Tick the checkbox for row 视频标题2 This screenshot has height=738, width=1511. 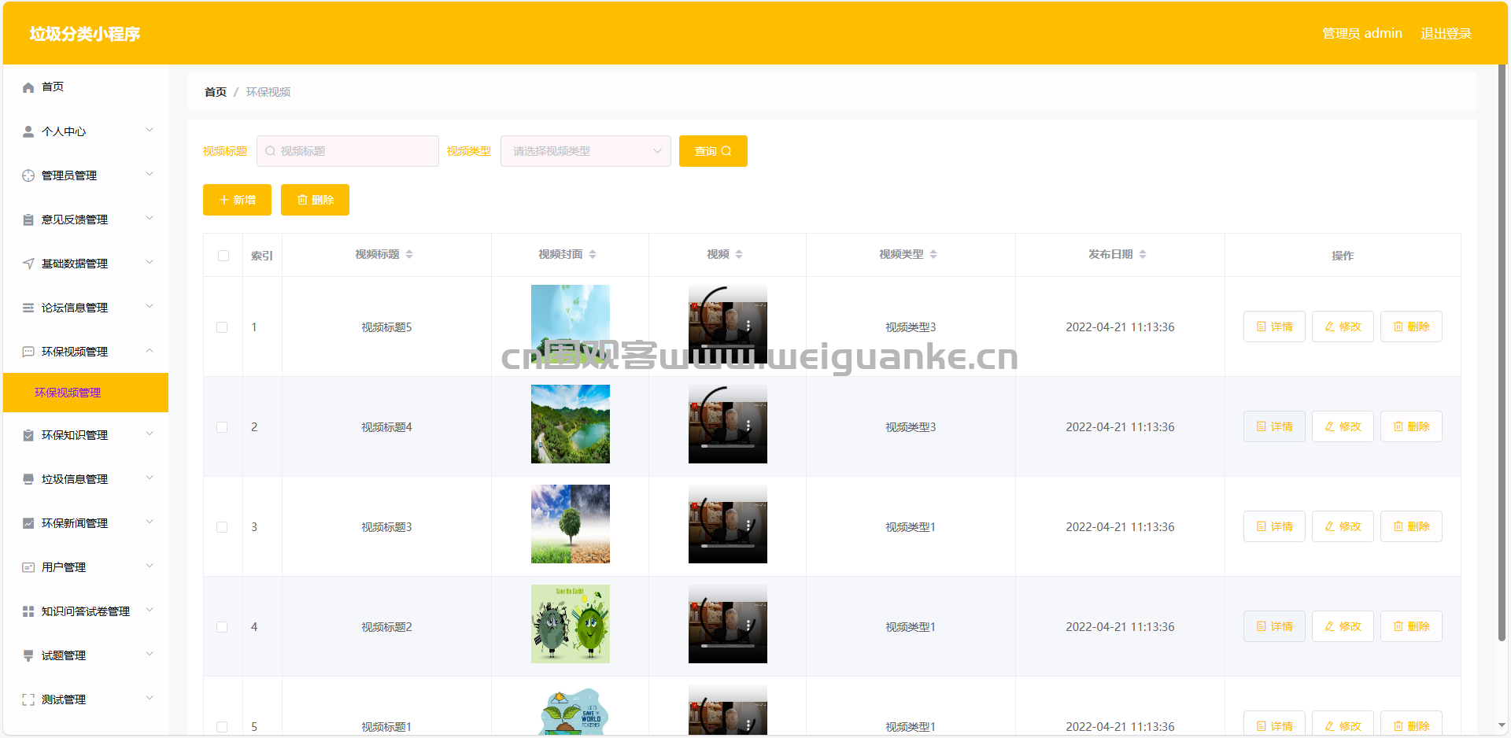click(222, 627)
